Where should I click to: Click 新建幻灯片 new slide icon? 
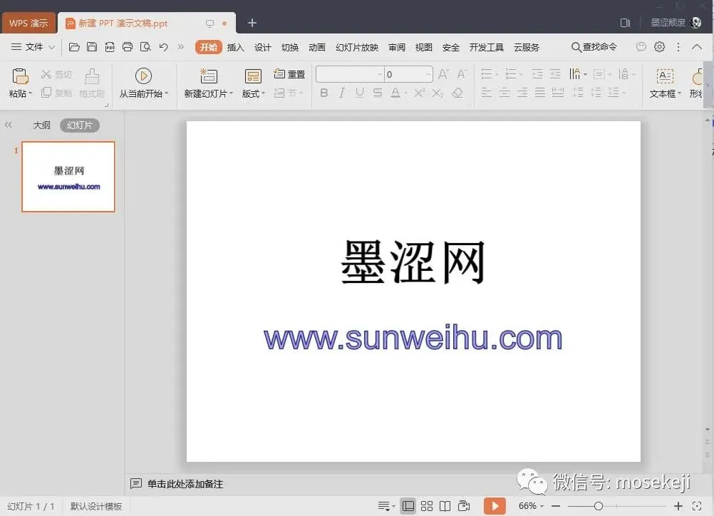click(x=209, y=76)
